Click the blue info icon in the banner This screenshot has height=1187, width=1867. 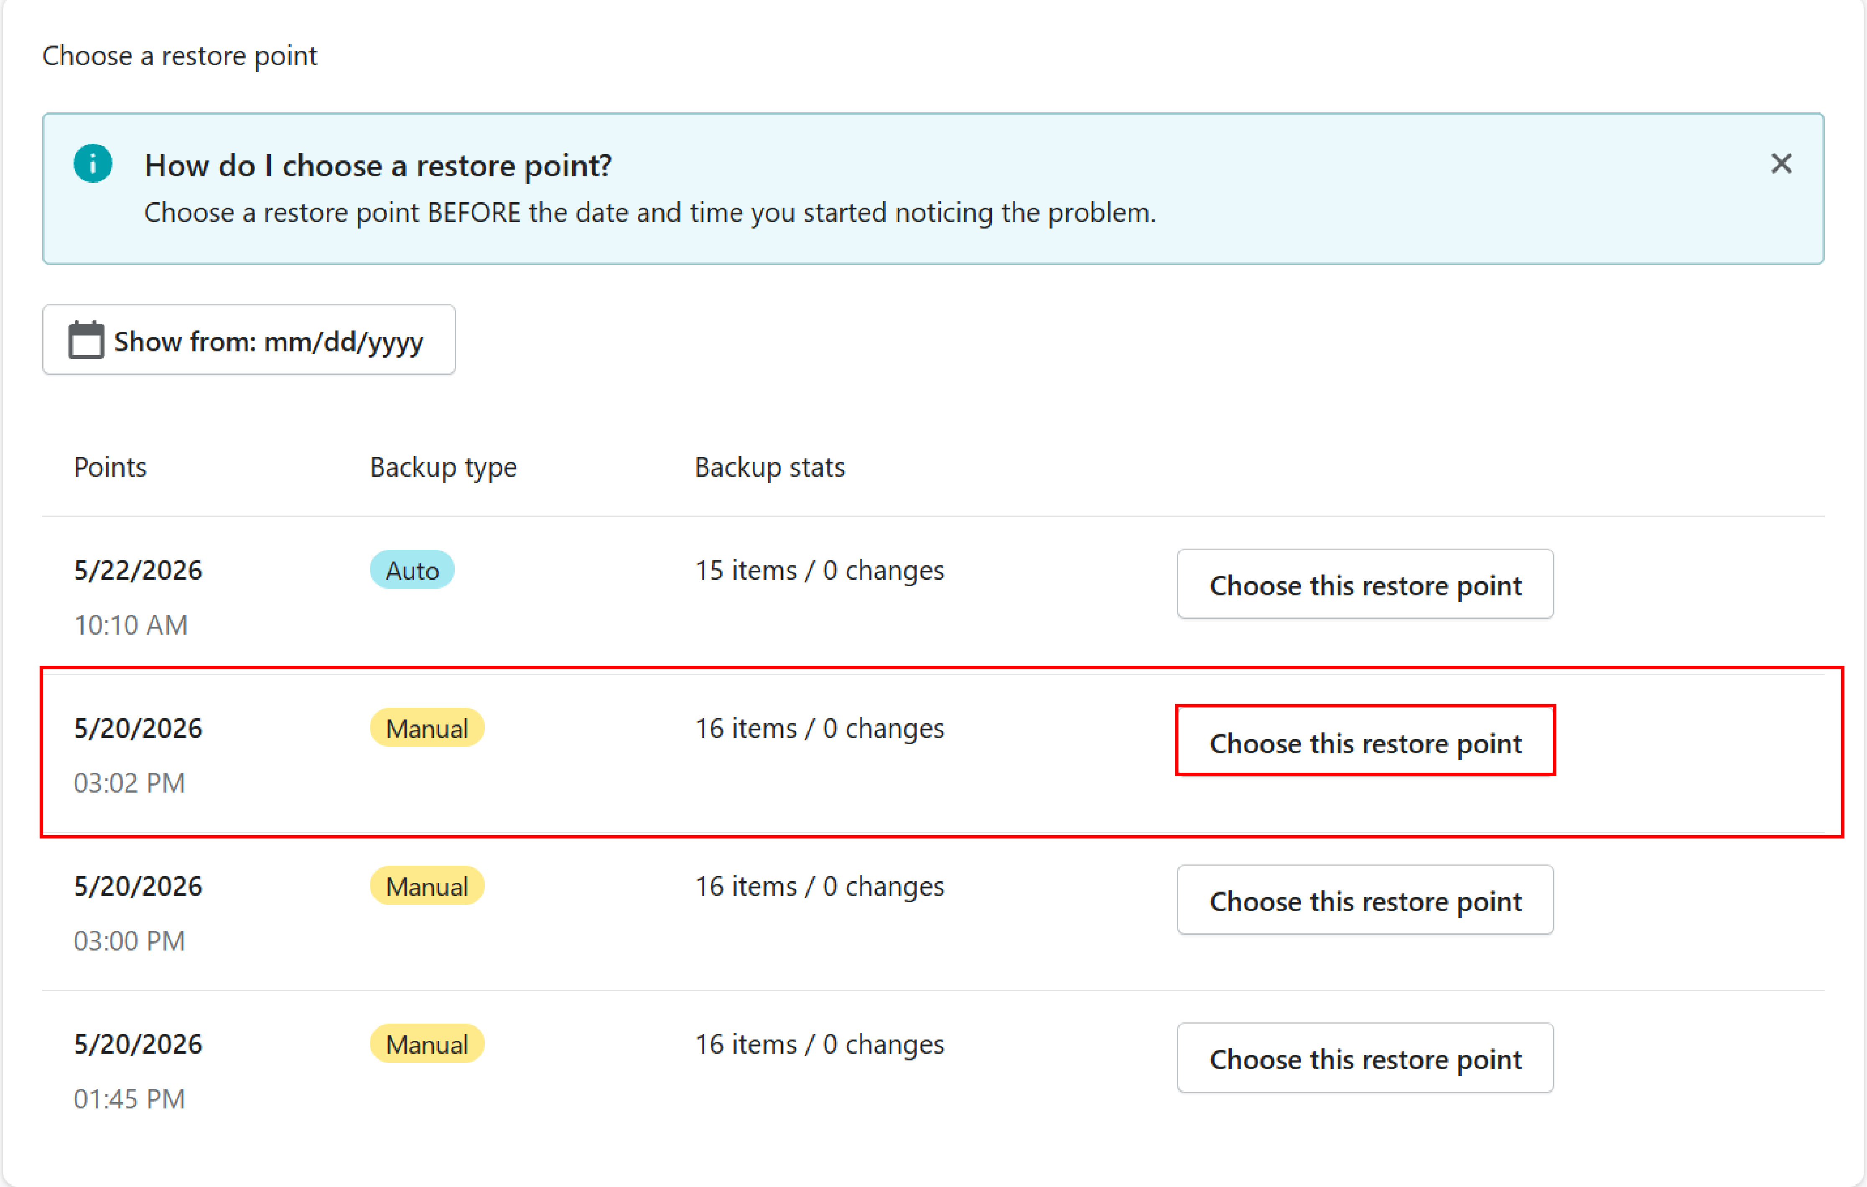(x=93, y=164)
